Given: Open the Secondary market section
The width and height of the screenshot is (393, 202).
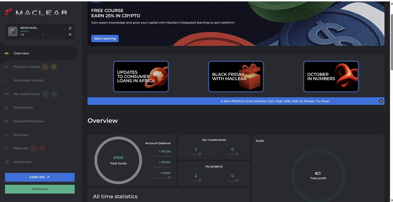Looking at the screenshot, I should [29, 81].
